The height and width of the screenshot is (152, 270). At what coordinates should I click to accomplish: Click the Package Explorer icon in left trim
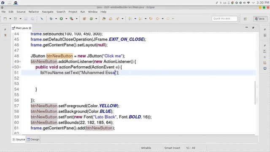click(5, 35)
